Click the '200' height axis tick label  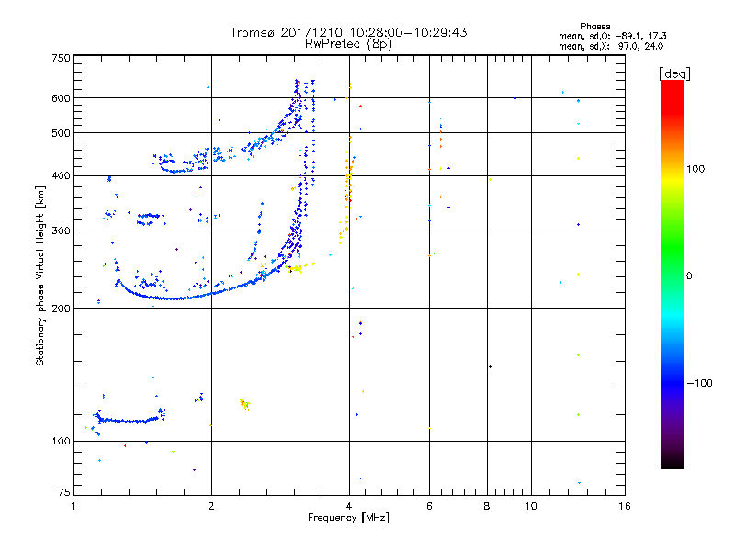pos(61,309)
